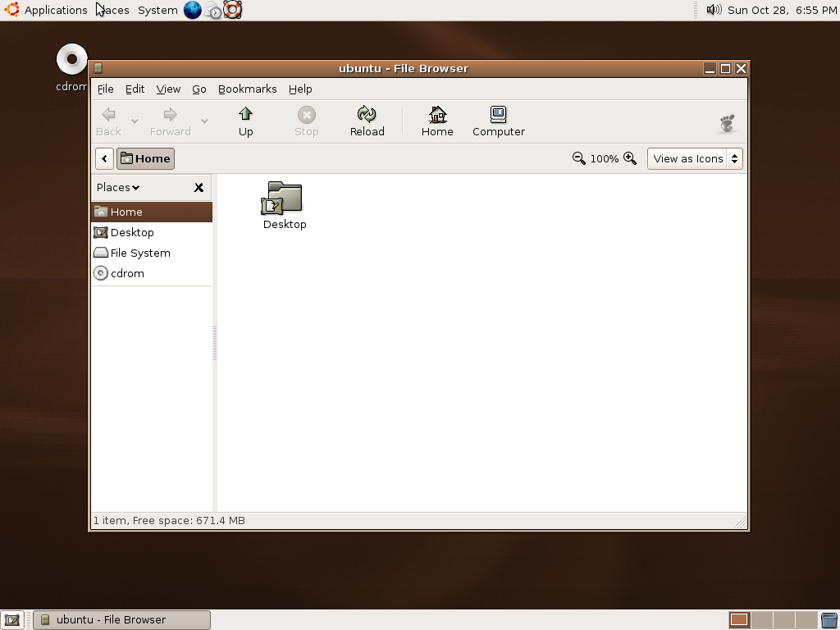Open the View as Icons dropdown

695,158
